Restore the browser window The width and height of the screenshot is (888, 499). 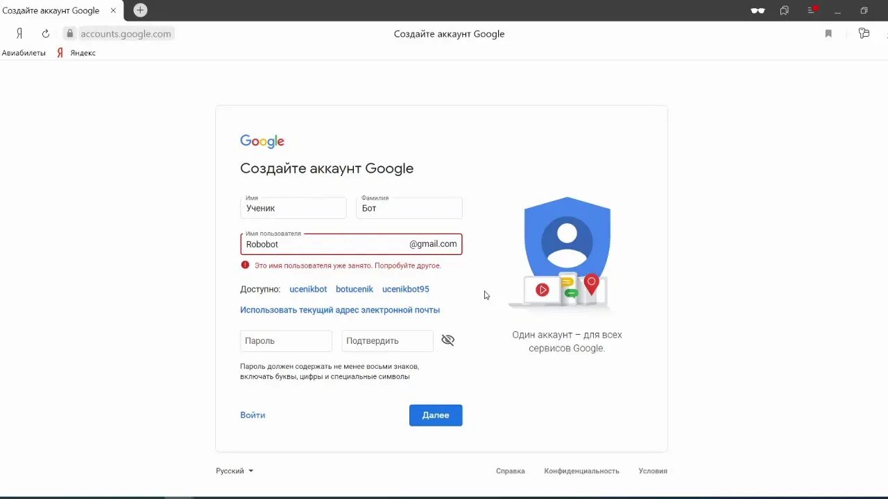click(x=864, y=10)
